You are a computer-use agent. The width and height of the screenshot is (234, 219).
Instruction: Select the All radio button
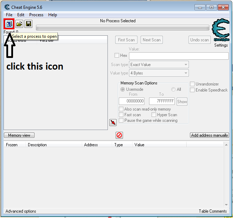173,89
